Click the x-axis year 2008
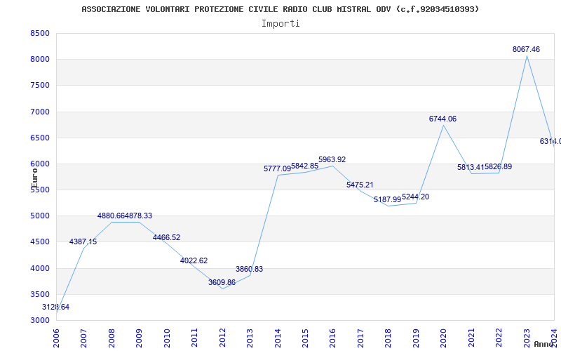The height and width of the screenshot is (351, 561). pos(111,338)
